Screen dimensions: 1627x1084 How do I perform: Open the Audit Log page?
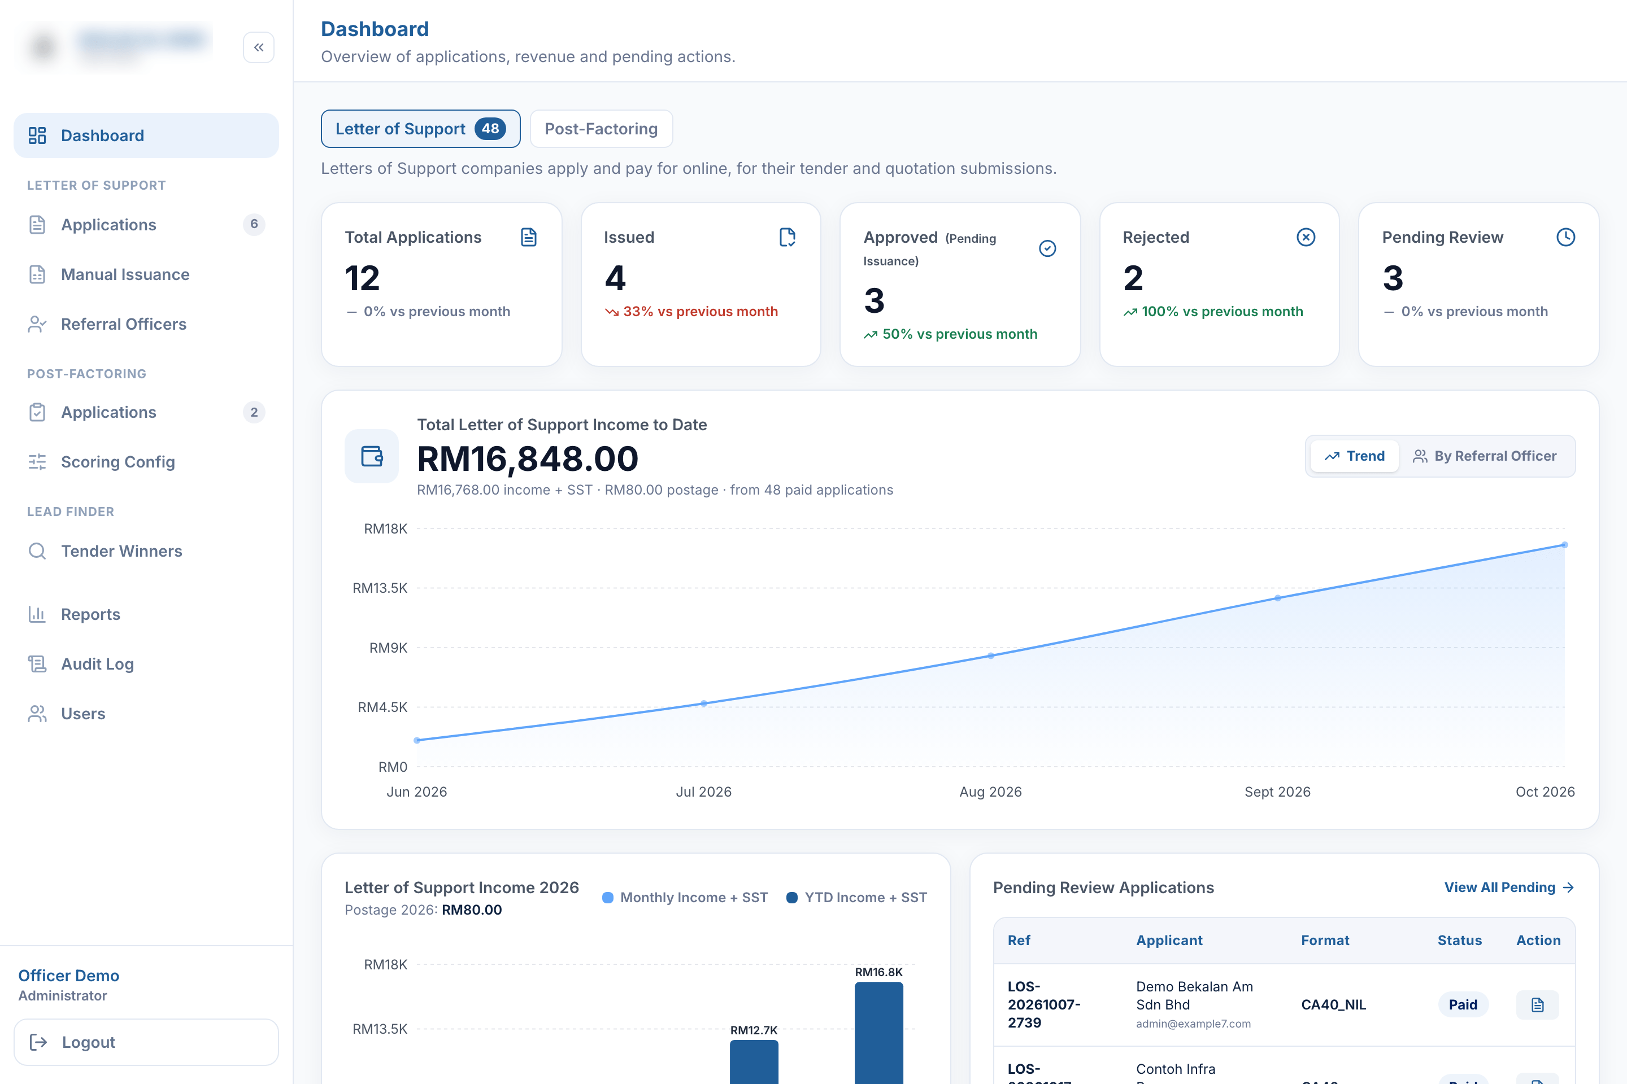pyautogui.click(x=146, y=665)
